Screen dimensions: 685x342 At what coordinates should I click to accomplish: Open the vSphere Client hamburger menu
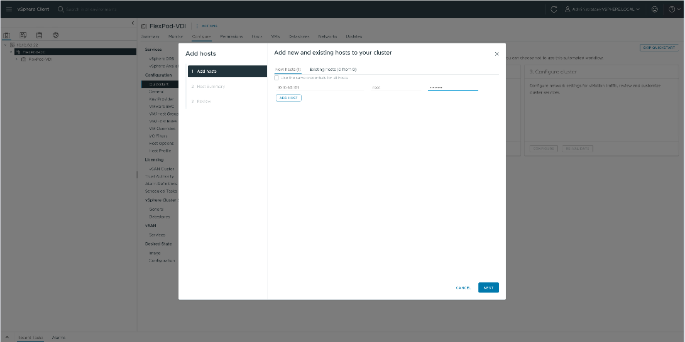click(x=9, y=9)
